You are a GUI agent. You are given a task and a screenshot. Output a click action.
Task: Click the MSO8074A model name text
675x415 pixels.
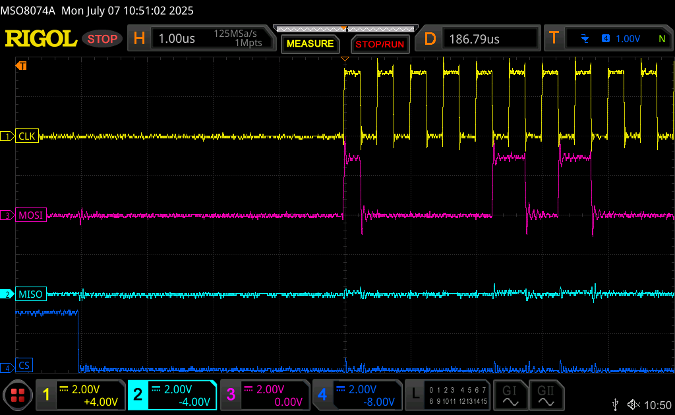click(28, 11)
